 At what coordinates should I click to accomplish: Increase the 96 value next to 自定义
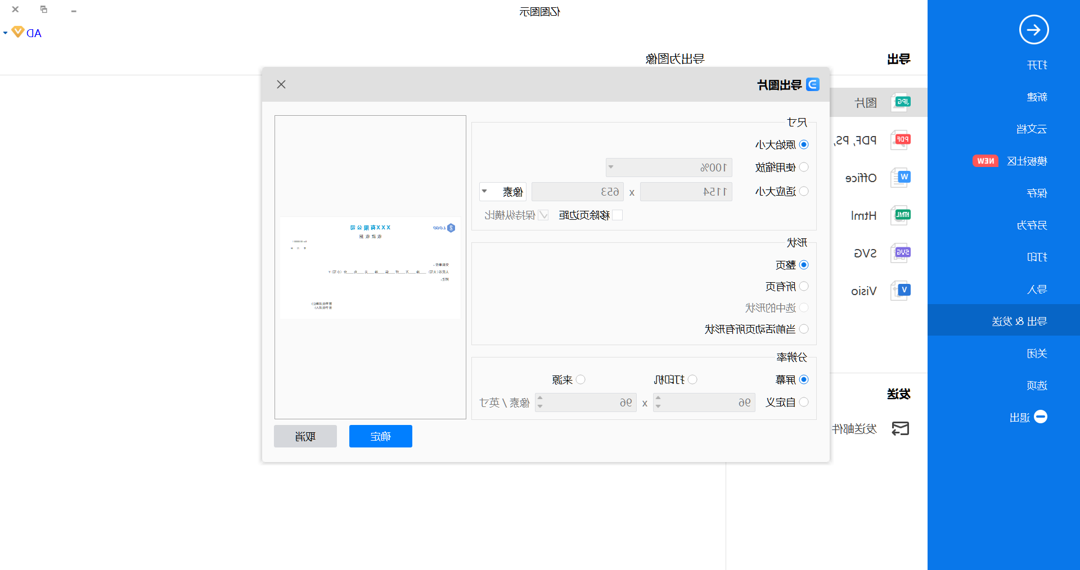[658, 398]
